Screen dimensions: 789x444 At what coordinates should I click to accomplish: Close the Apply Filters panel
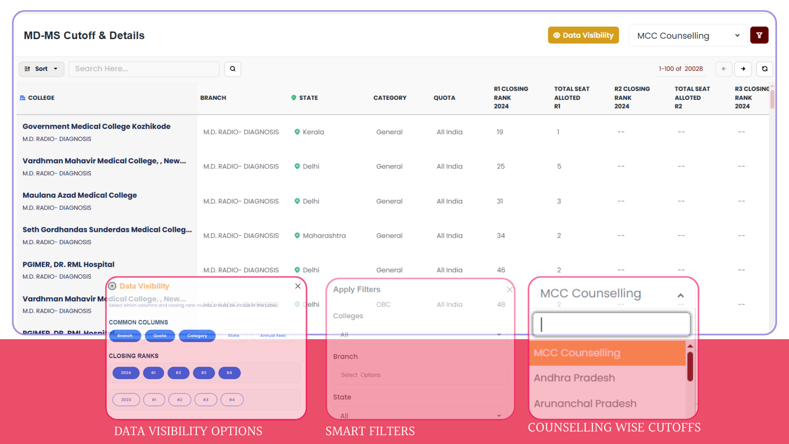click(x=510, y=289)
